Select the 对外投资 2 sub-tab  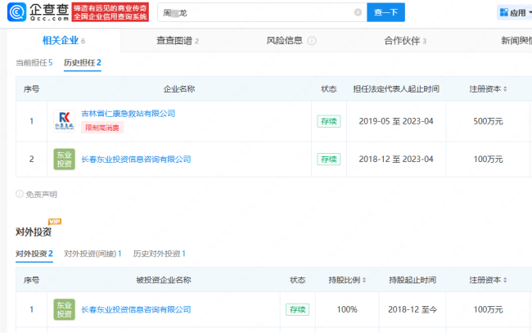coord(34,254)
